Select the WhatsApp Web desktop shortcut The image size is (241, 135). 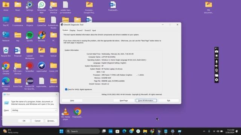42,7
